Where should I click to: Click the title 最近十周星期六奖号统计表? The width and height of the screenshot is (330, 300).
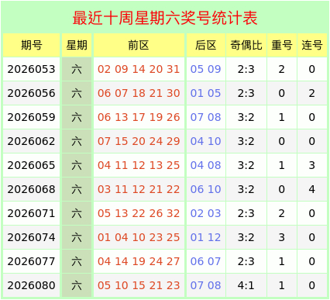(165, 18)
